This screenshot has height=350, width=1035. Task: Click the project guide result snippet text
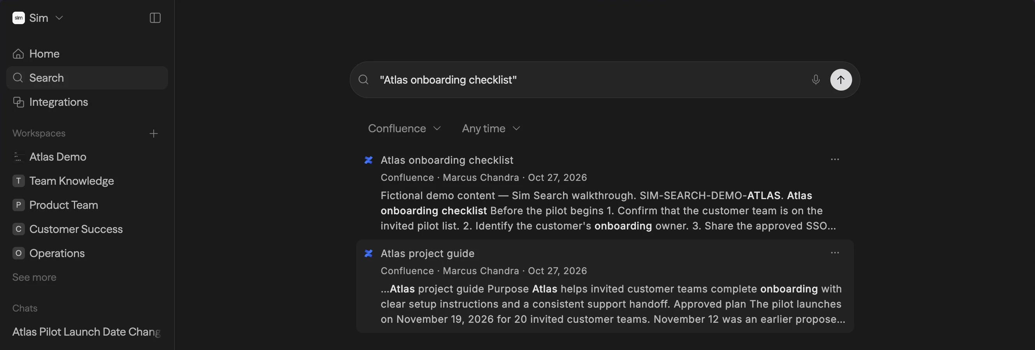(613, 304)
